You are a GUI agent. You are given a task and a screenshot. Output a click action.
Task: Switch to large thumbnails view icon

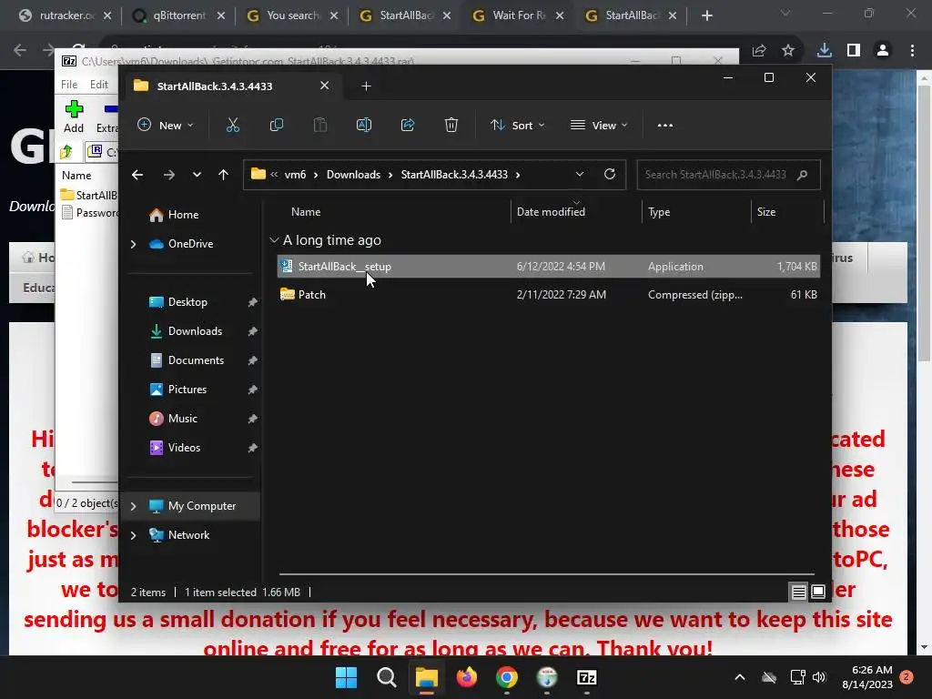[818, 592]
